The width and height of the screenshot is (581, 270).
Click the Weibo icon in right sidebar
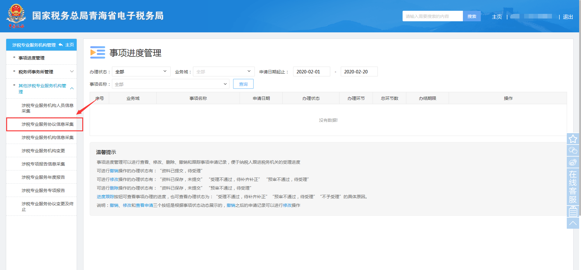(x=573, y=162)
